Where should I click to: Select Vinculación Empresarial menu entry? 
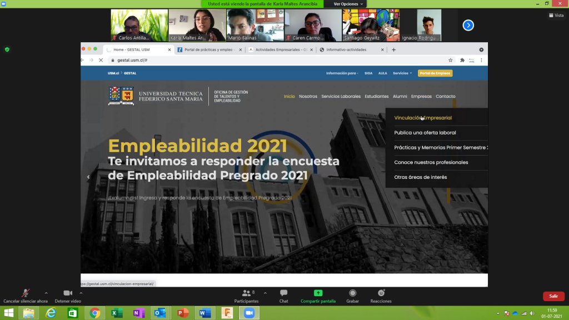coord(422,118)
